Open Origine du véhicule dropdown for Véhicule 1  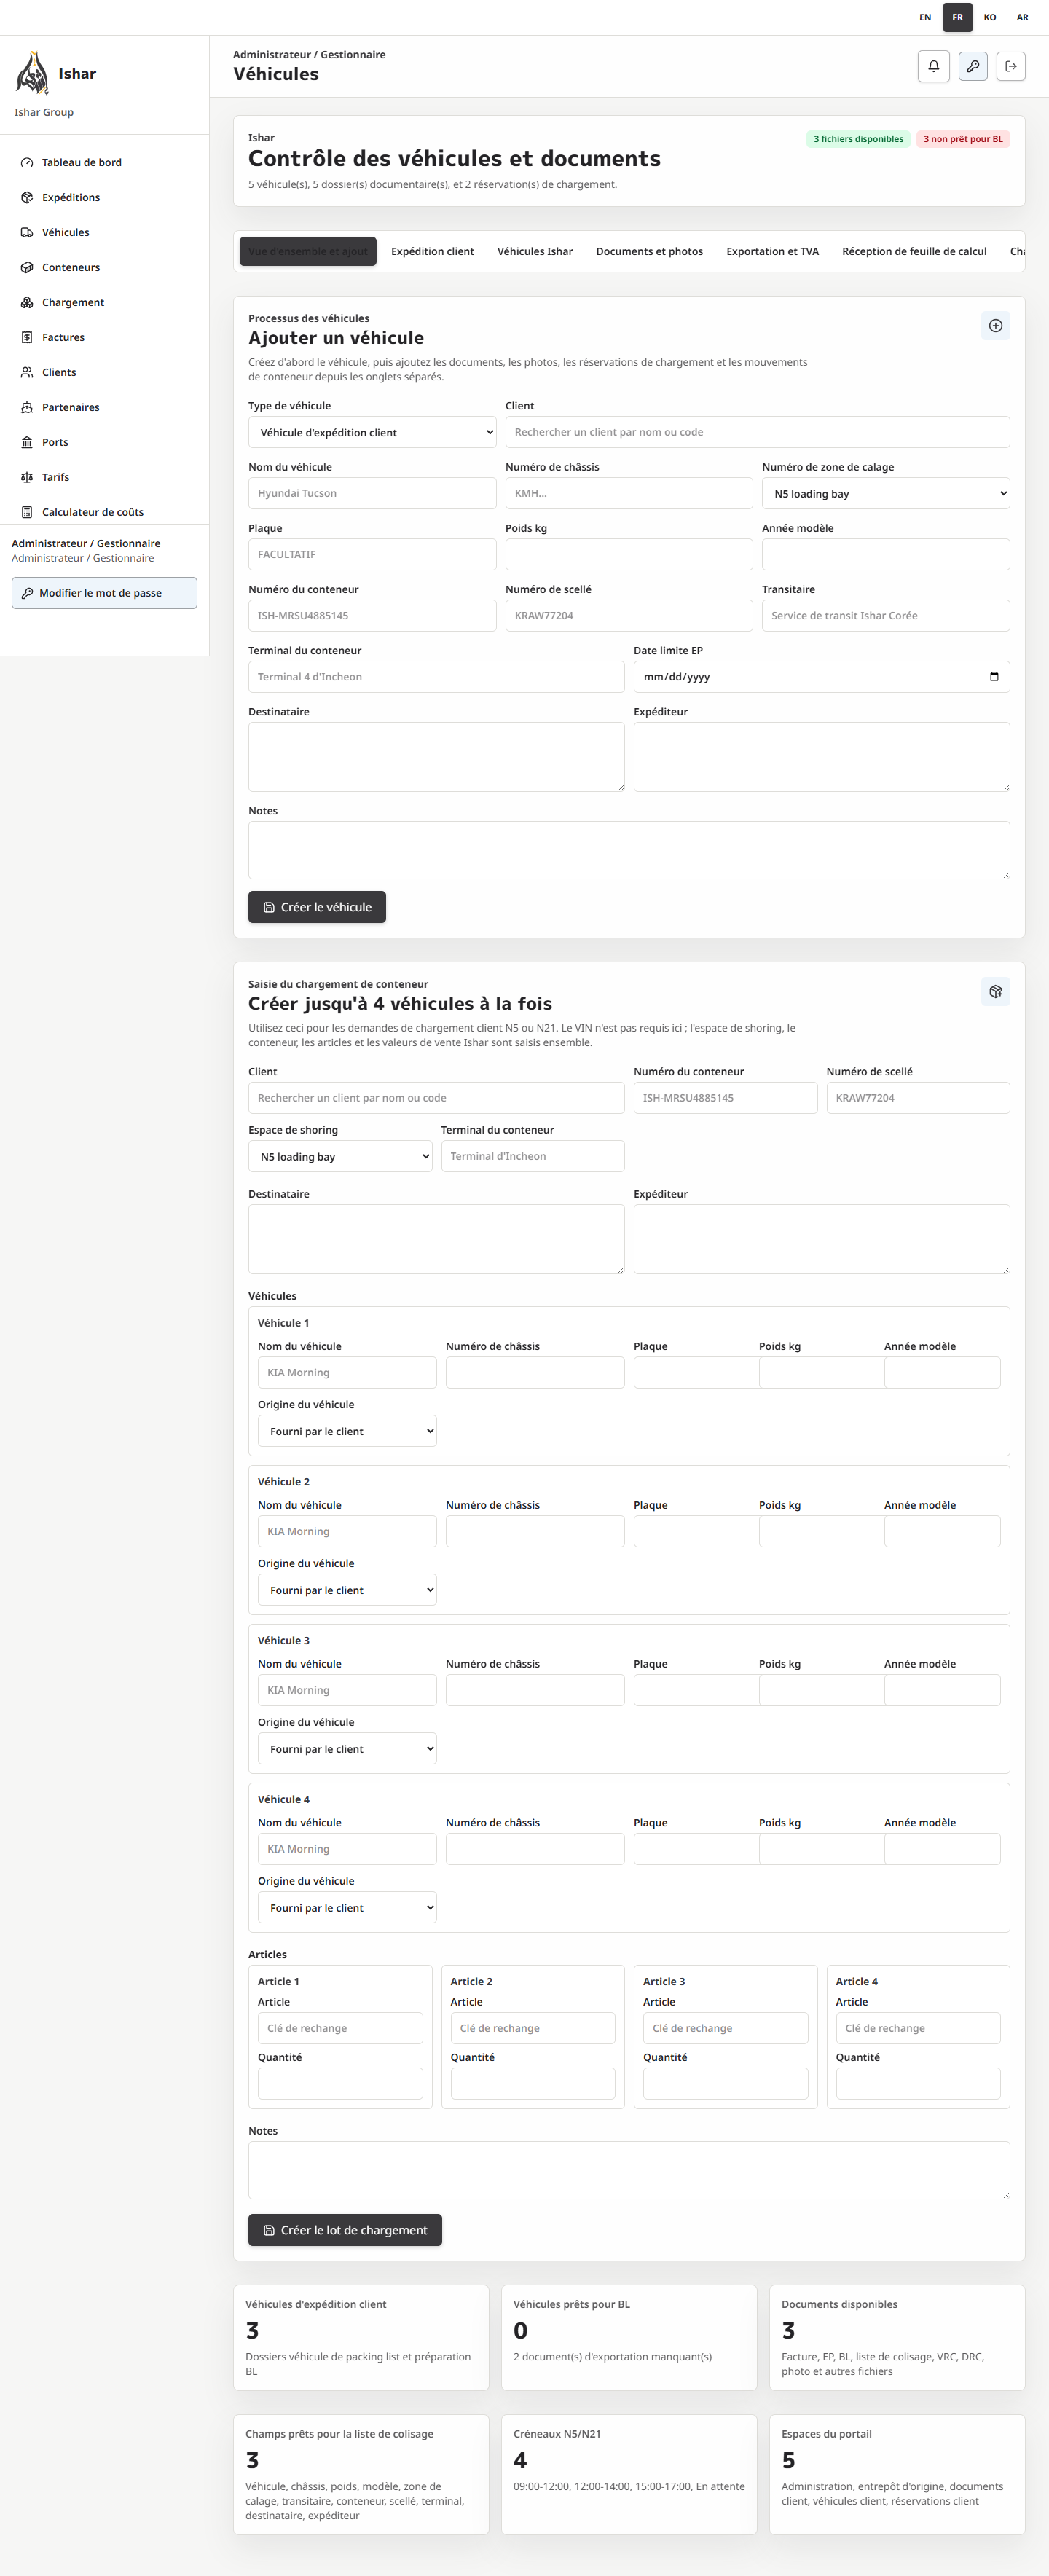347,1431
